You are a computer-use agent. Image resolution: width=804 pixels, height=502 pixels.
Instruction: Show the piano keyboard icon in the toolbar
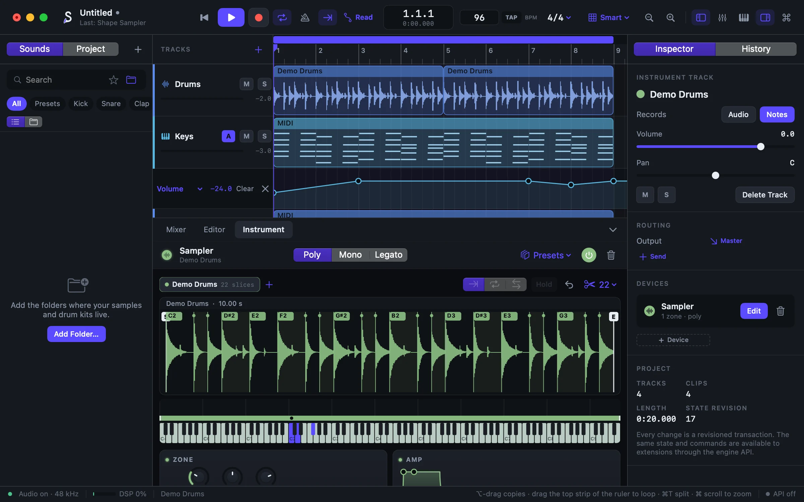744,17
